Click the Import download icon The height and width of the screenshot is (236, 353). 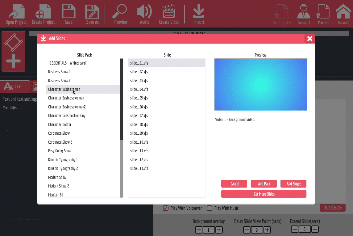coord(199,14)
